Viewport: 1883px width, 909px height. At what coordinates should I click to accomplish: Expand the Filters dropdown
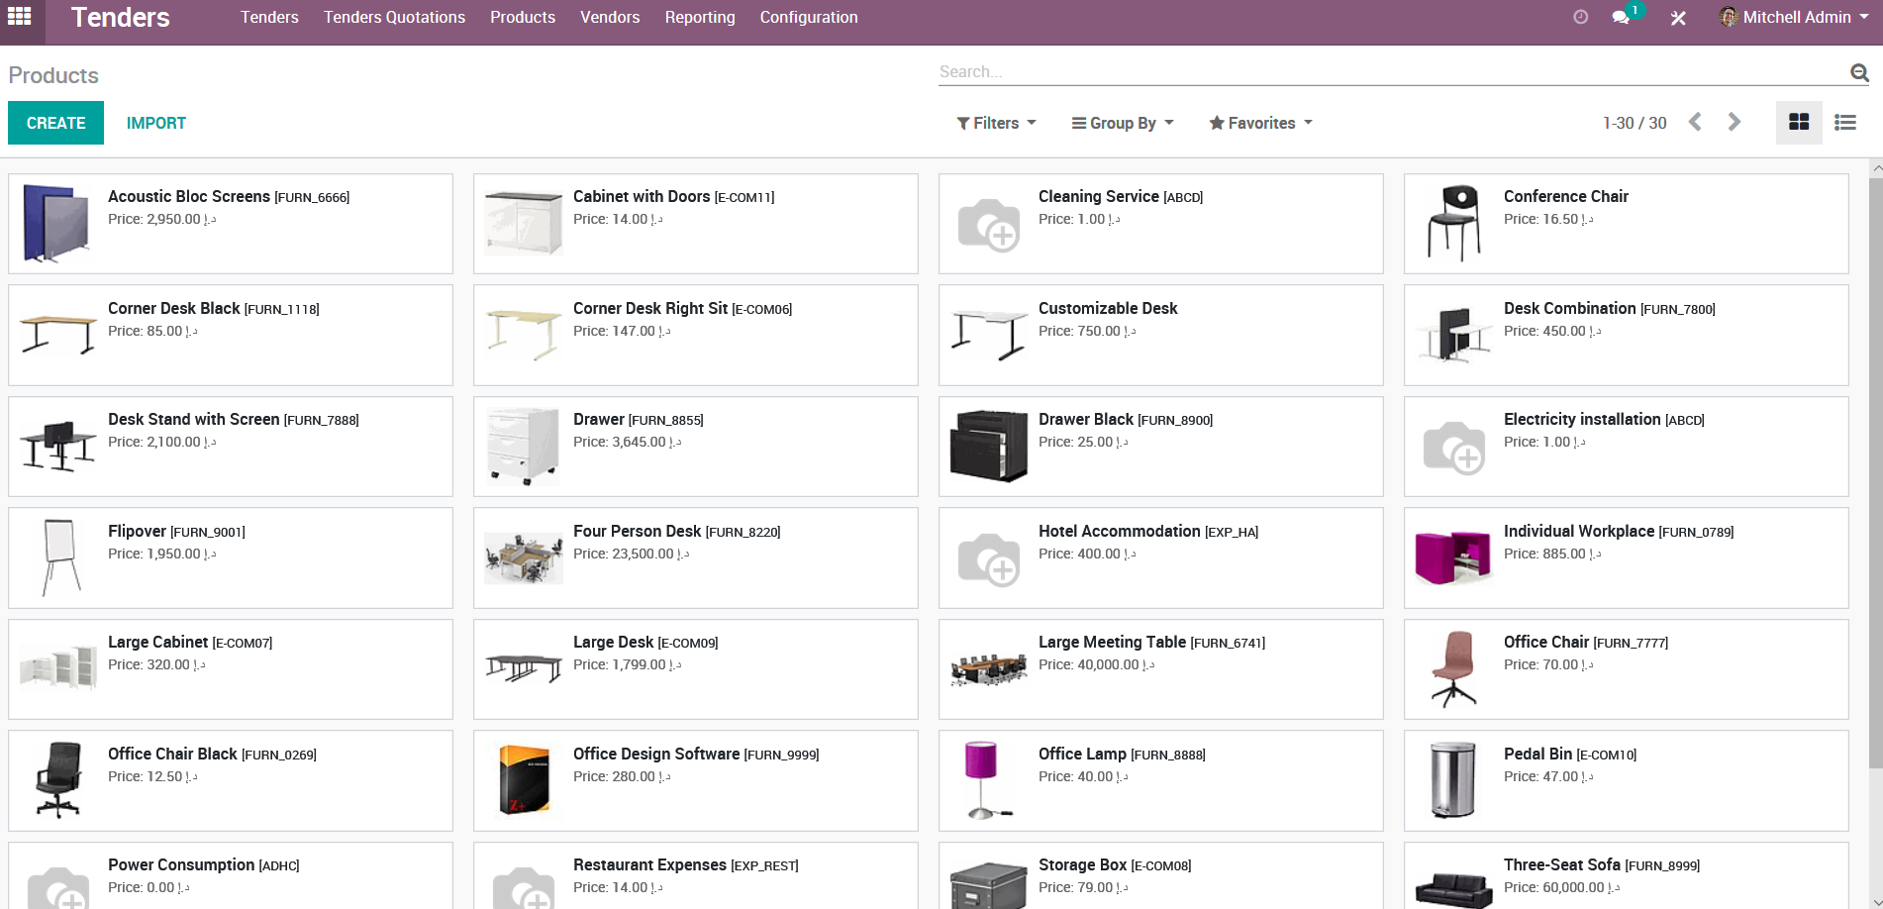point(996,123)
